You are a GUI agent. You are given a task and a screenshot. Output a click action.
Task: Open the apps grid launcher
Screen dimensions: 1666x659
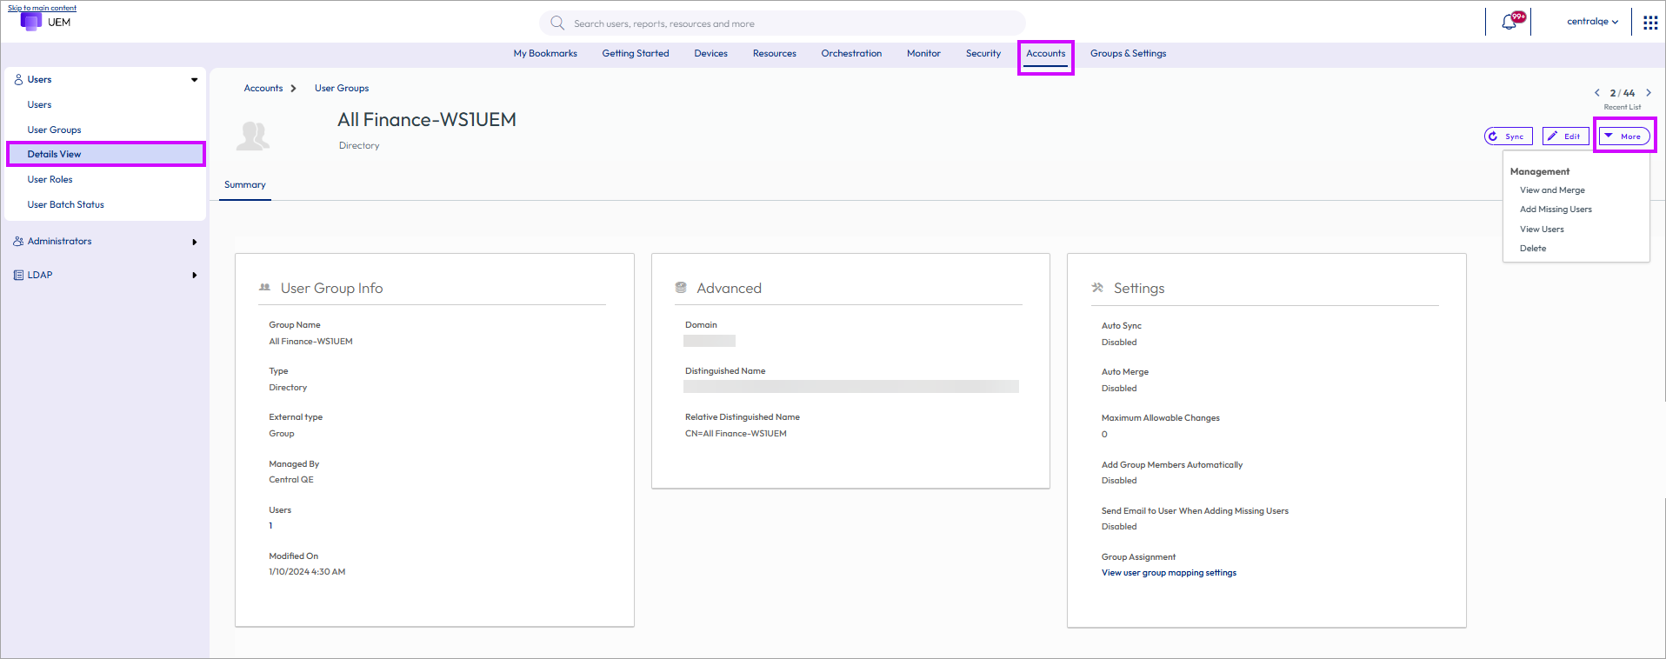click(1650, 23)
